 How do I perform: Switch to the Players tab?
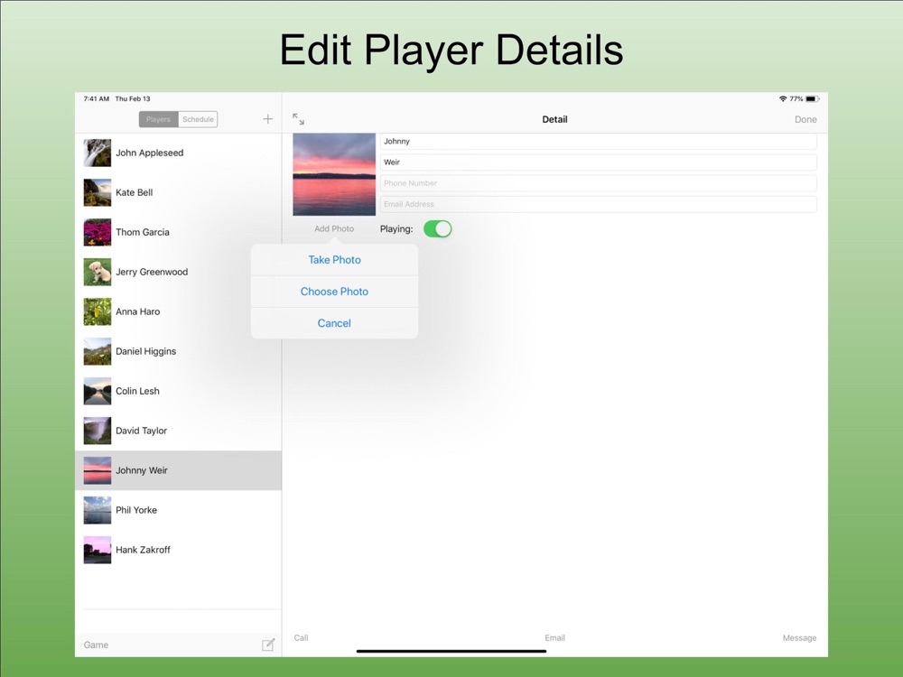[158, 119]
